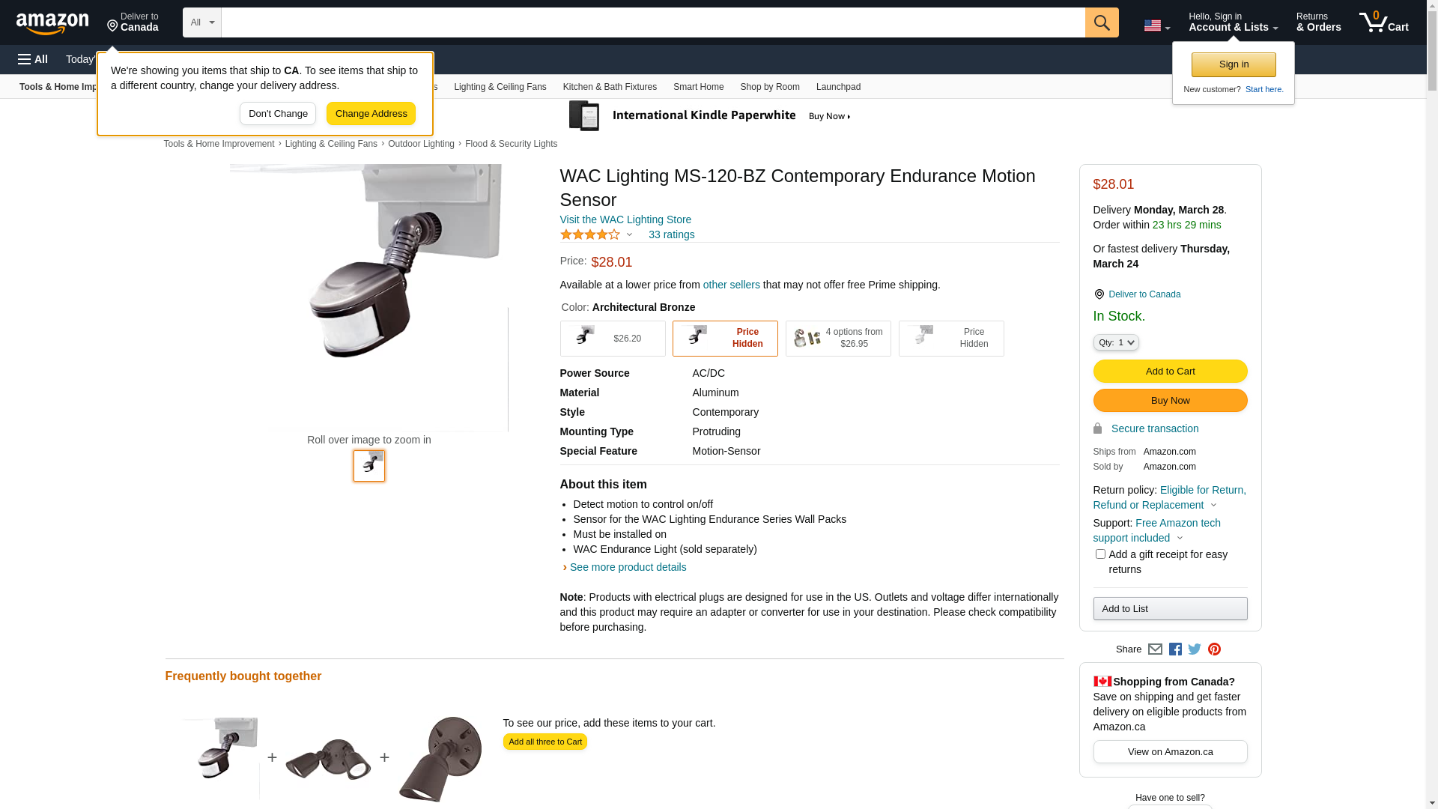Image resolution: width=1438 pixels, height=809 pixels.
Task: Open the quantity dropdown
Action: 1116,342
